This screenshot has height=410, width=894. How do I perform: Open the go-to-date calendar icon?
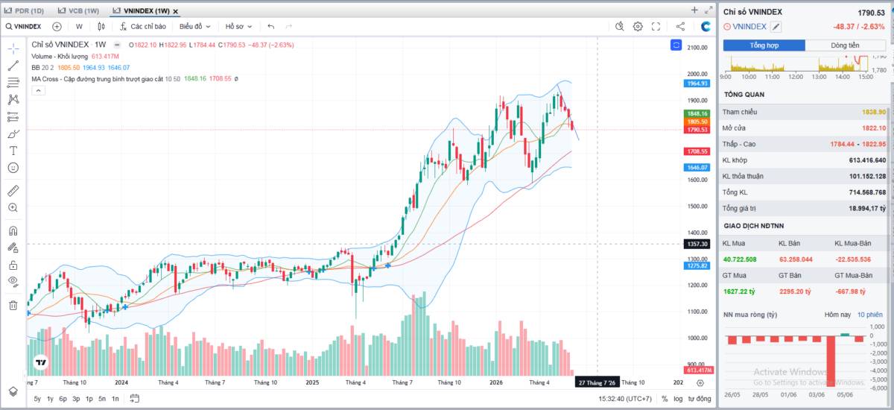point(134,399)
